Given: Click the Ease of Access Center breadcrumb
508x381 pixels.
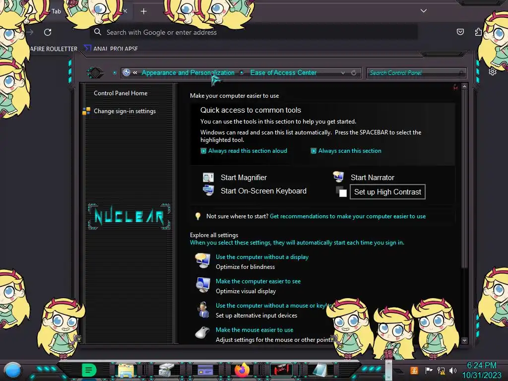Looking at the screenshot, I should [x=283, y=72].
